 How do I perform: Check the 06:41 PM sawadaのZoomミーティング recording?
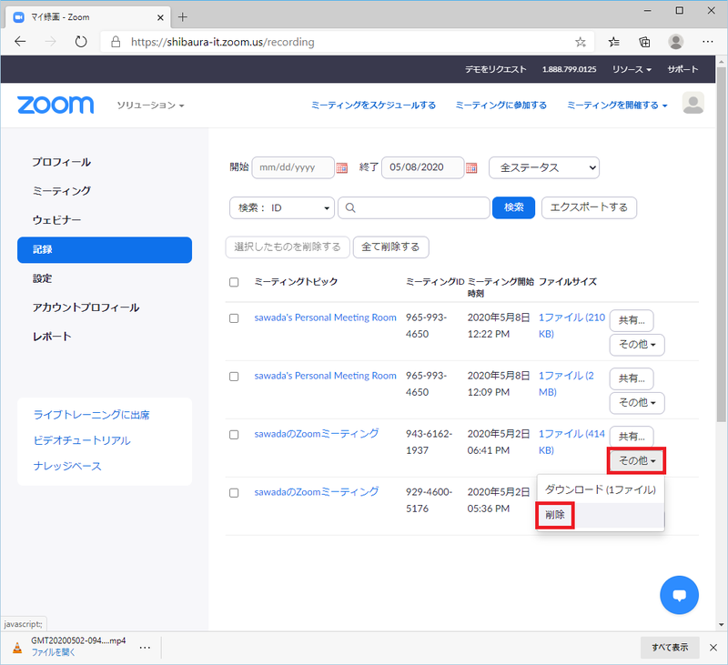(234, 435)
